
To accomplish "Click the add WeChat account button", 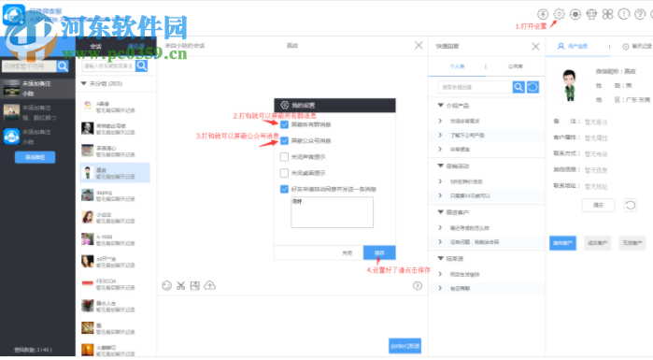I will 35,157.
